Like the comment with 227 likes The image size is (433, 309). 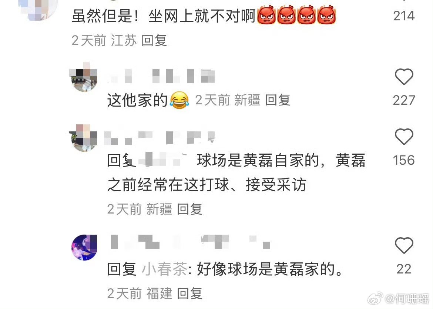(404, 77)
